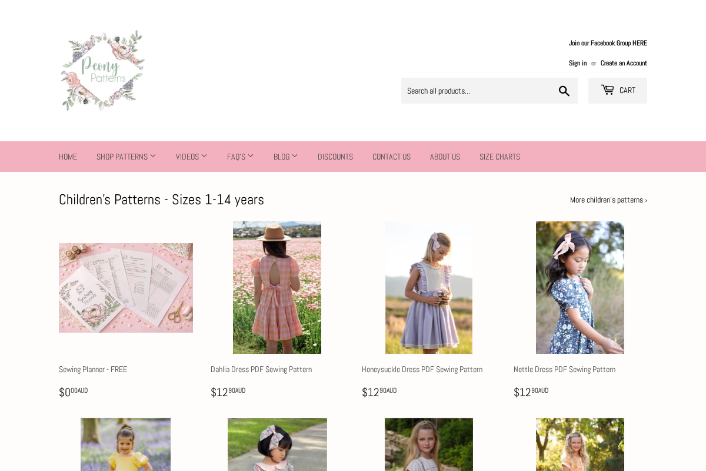Select DISCOUNTS in the navigation bar
The height and width of the screenshot is (471, 706).
[x=335, y=157]
